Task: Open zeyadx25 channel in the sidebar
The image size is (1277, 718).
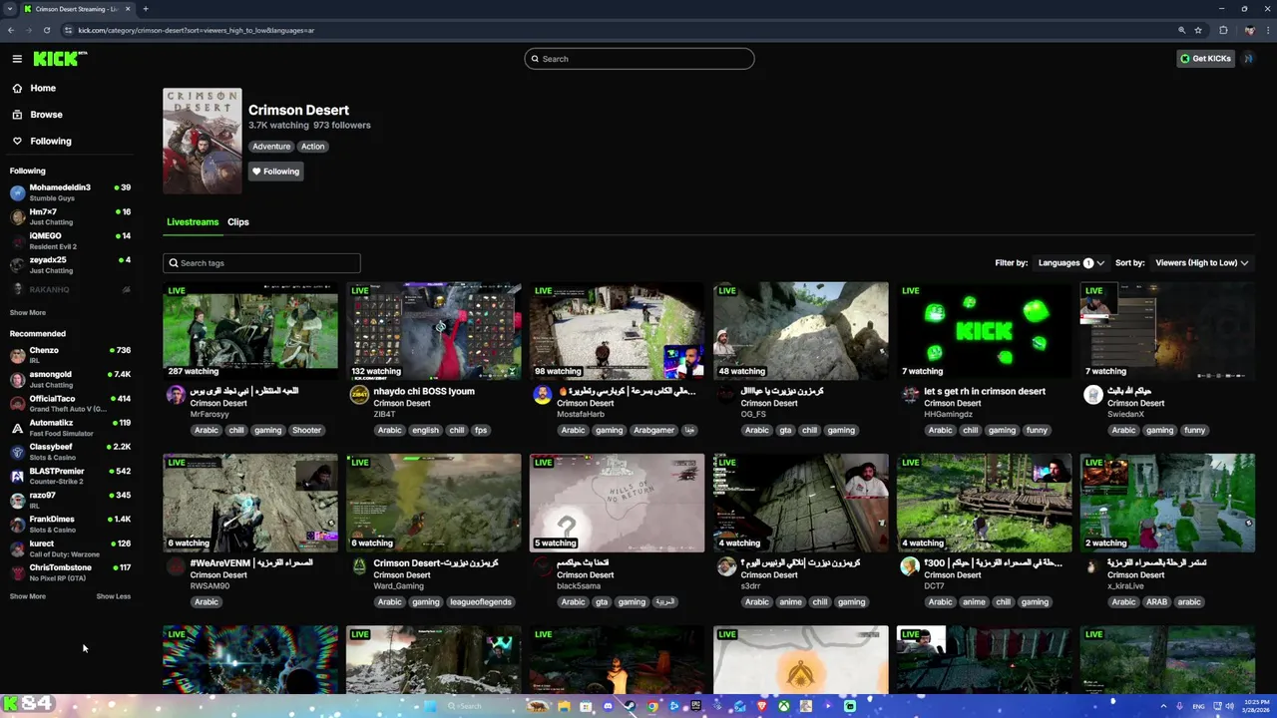Action: coord(70,265)
